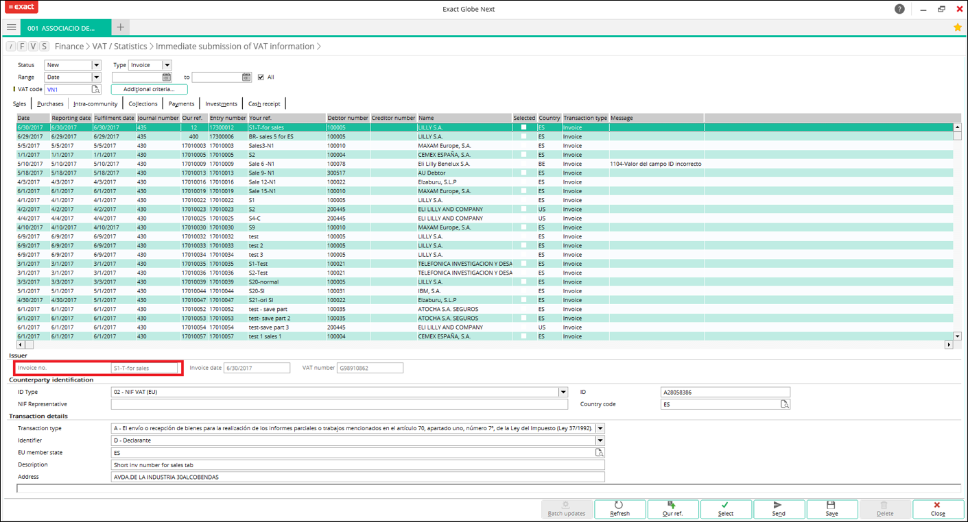The width and height of the screenshot is (968, 522).
Task: Click the Description input field
Action: [x=358, y=465]
